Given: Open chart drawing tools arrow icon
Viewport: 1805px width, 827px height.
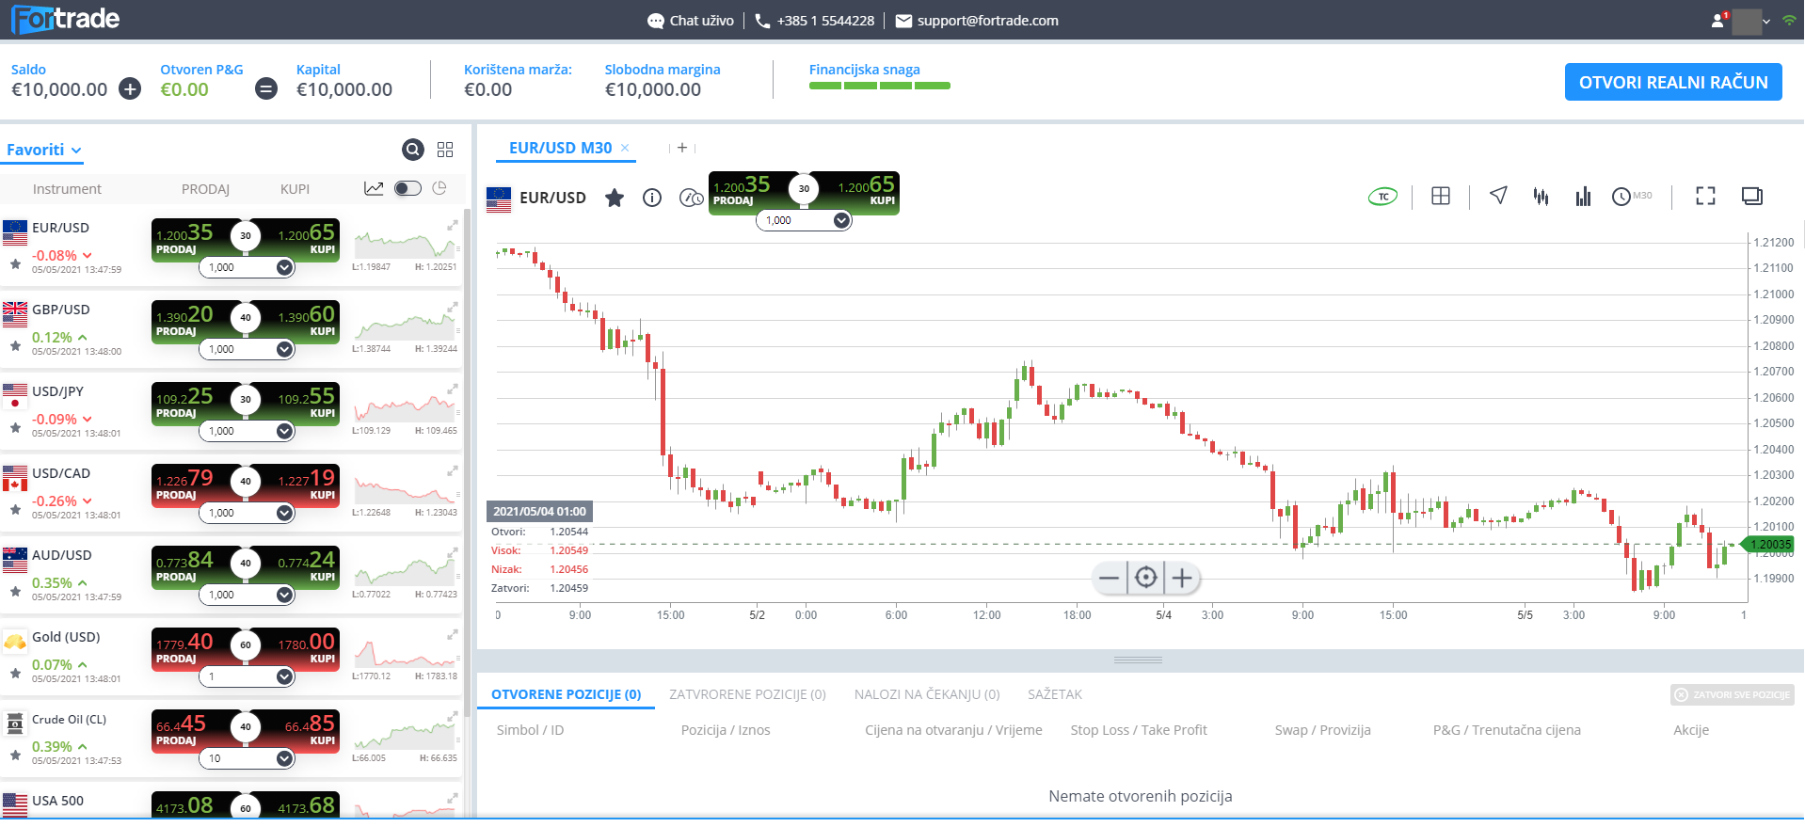Looking at the screenshot, I should click(1498, 195).
